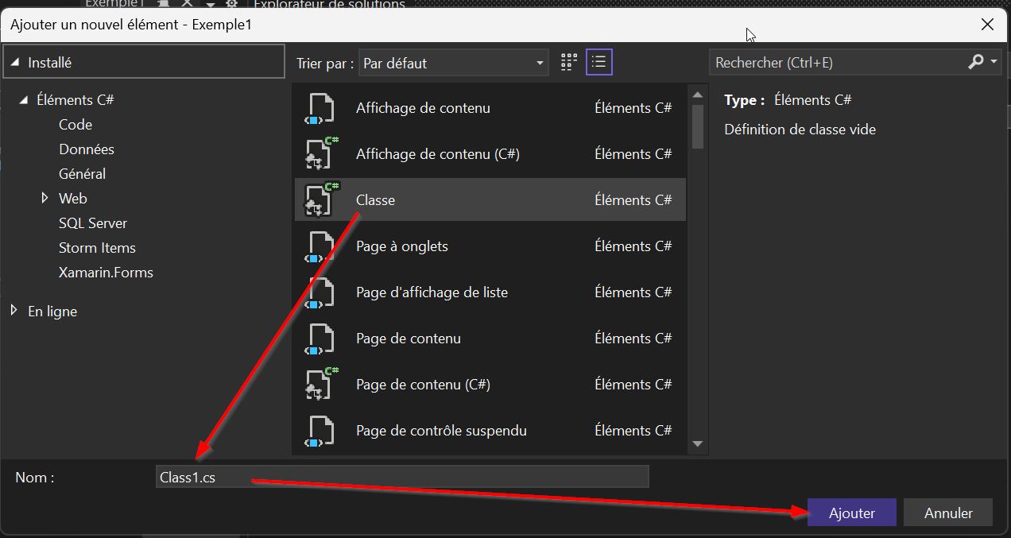Select the Page de contrôle suspendu icon
The width and height of the screenshot is (1011, 538).
coord(320,431)
